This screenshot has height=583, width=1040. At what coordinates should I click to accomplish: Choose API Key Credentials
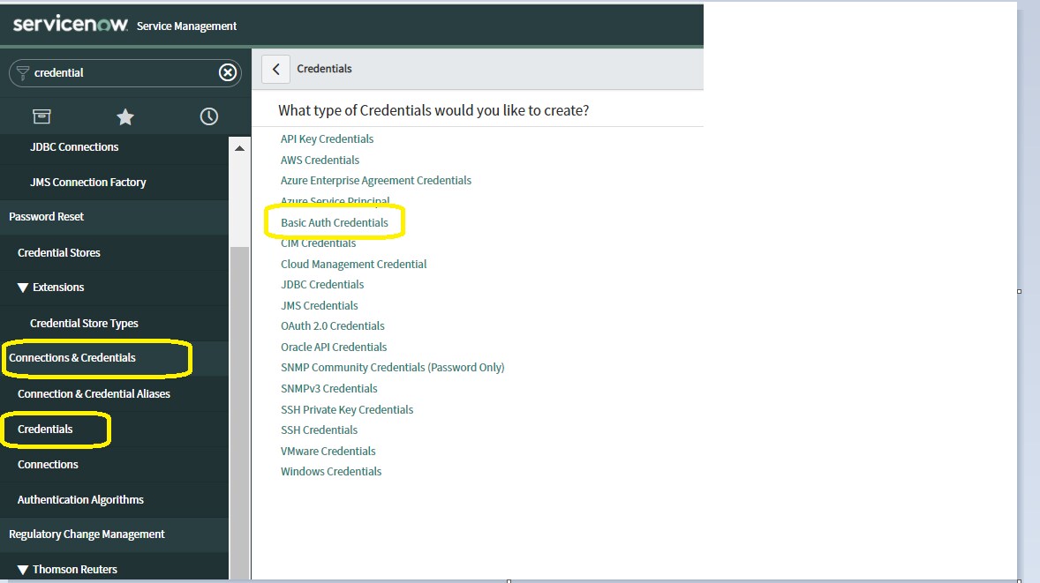tap(327, 139)
